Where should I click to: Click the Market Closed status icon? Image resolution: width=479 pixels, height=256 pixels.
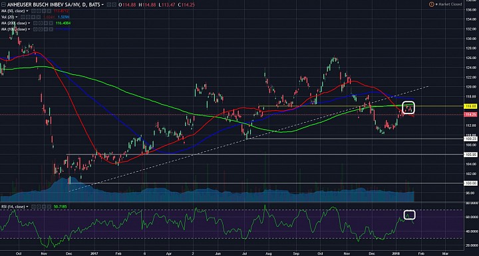tap(431, 4)
